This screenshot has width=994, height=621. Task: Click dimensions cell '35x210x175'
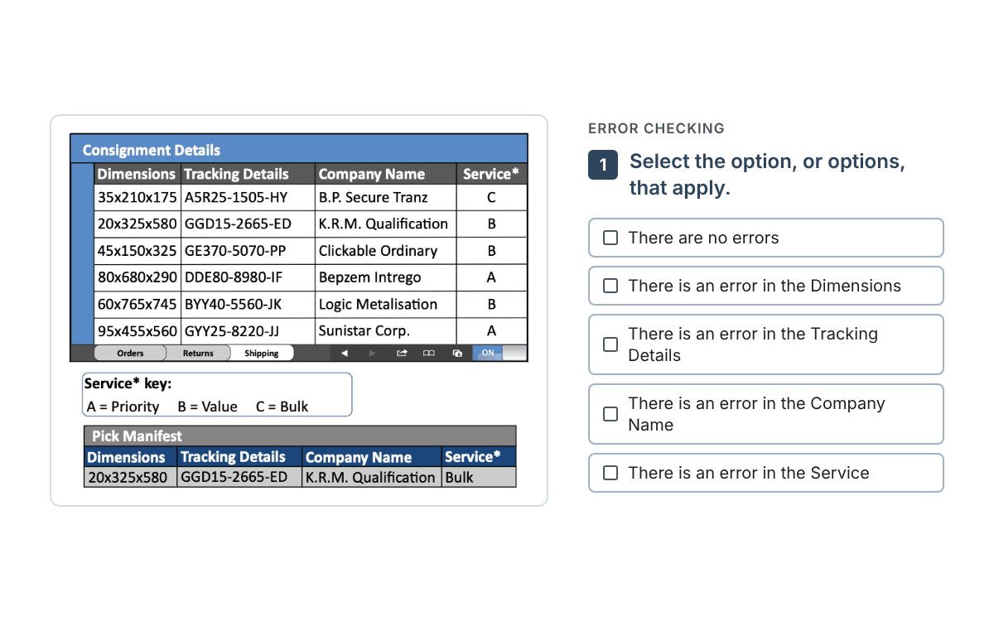tap(138, 197)
